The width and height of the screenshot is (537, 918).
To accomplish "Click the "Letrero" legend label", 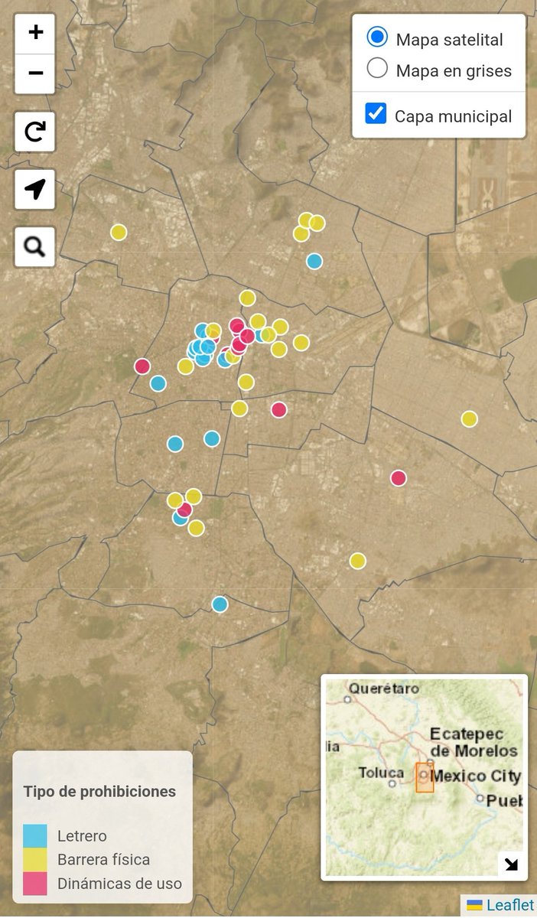I will pyautogui.click(x=82, y=836).
